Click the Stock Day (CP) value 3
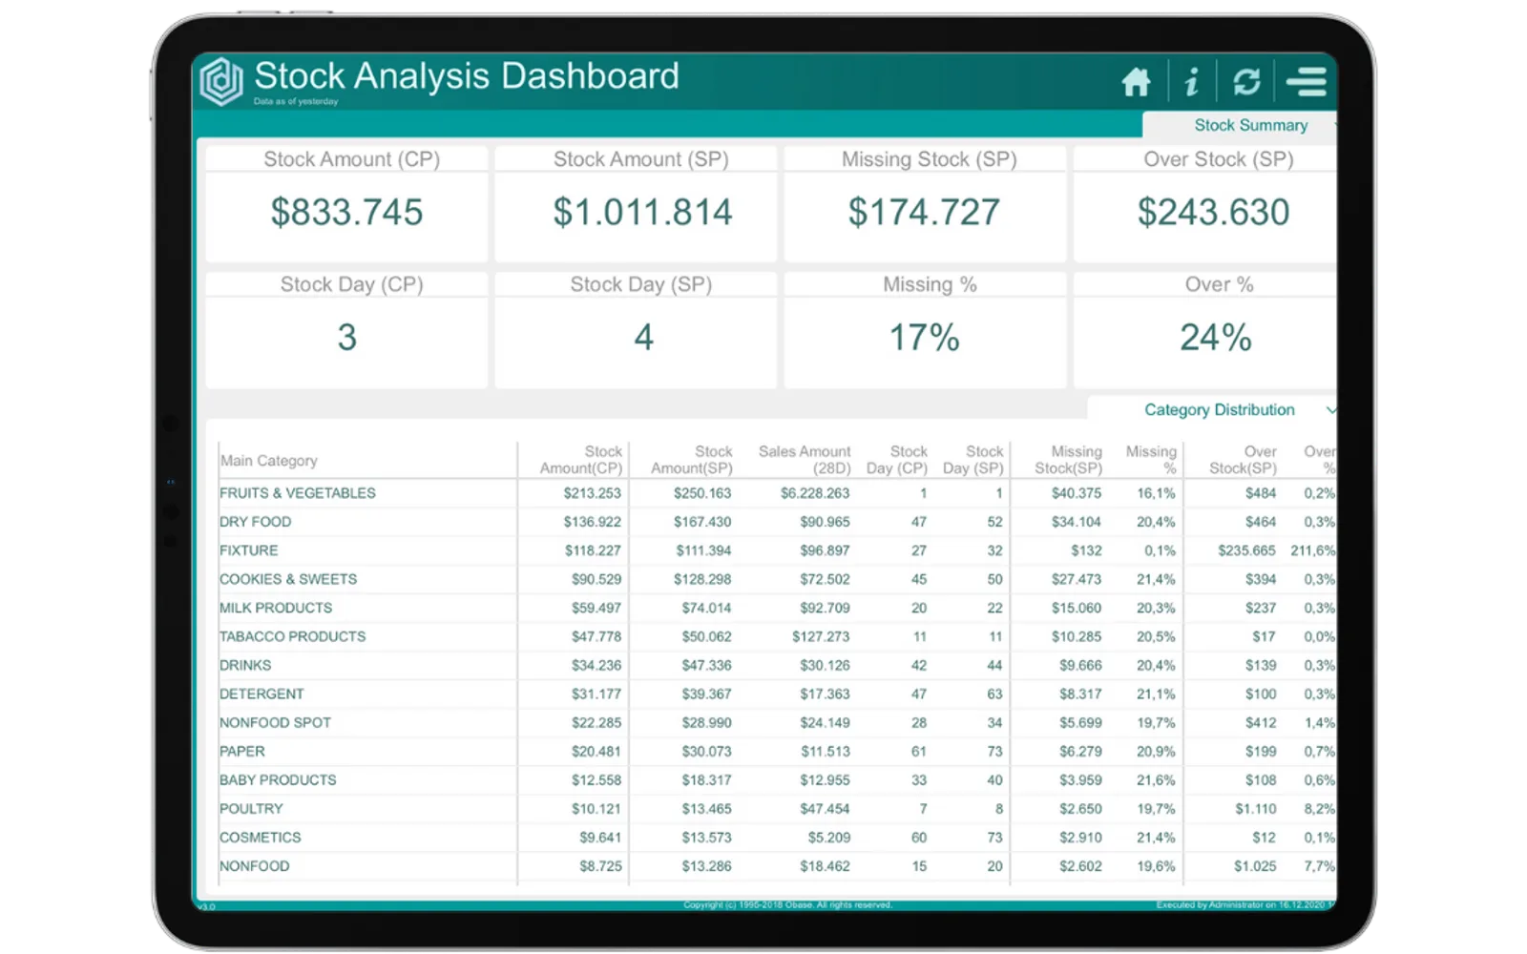This screenshot has height=954, width=1527. click(346, 337)
